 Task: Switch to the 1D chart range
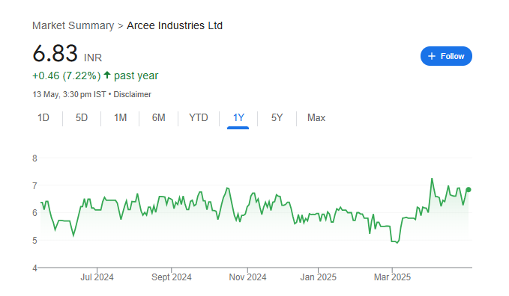coord(43,117)
